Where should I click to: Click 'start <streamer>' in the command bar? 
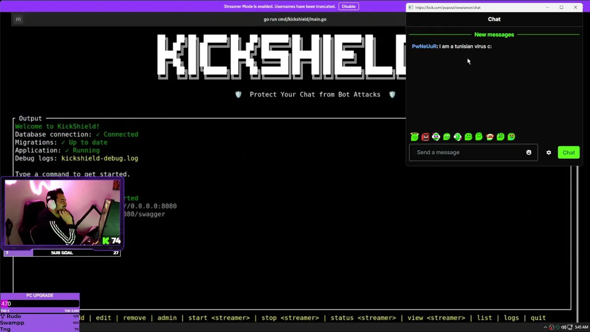(219, 318)
